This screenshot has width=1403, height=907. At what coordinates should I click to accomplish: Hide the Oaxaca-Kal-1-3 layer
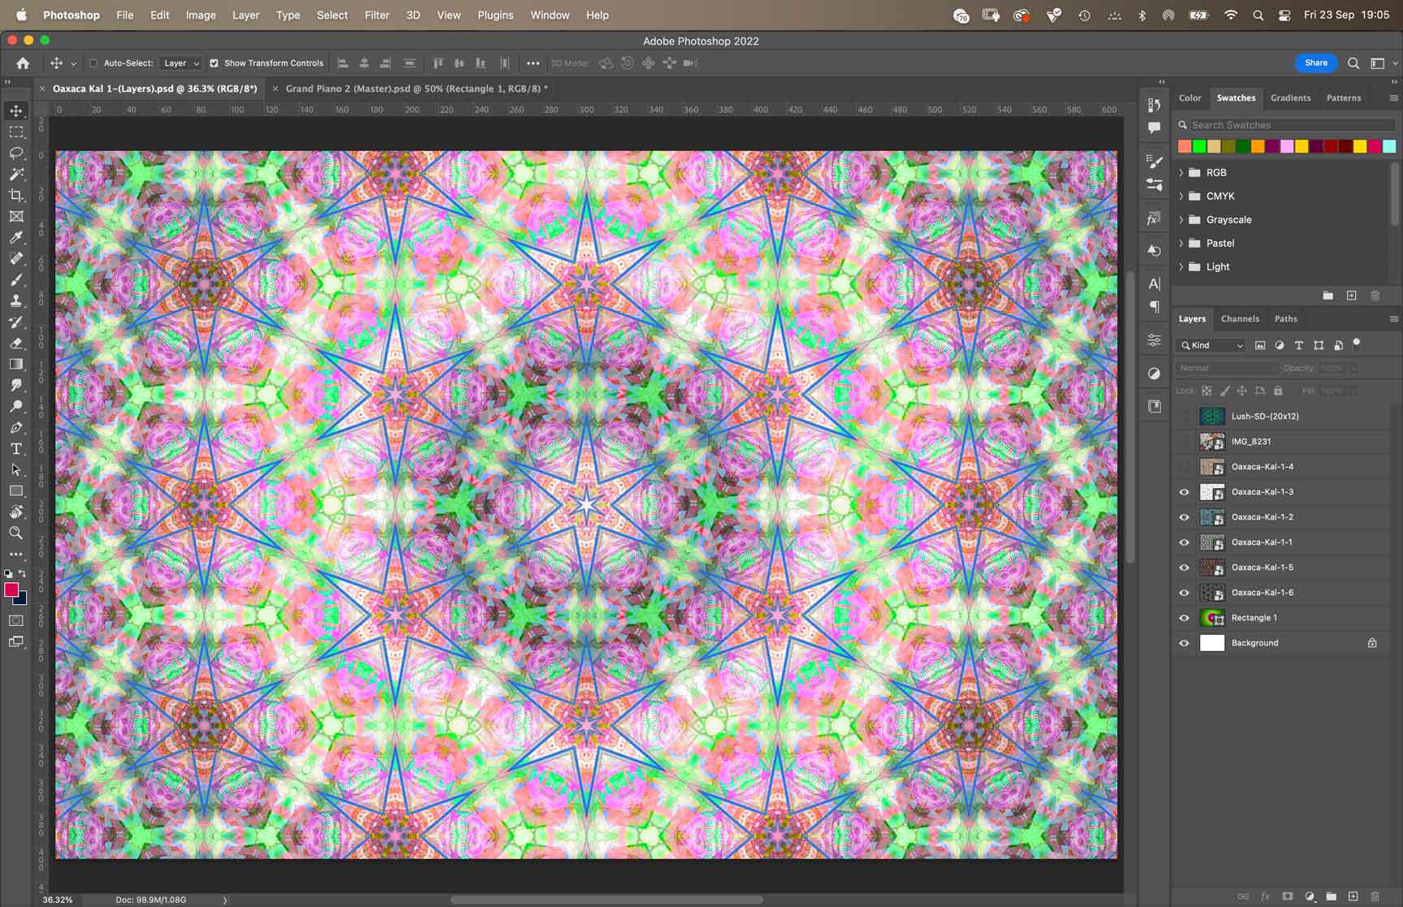coord(1184,492)
